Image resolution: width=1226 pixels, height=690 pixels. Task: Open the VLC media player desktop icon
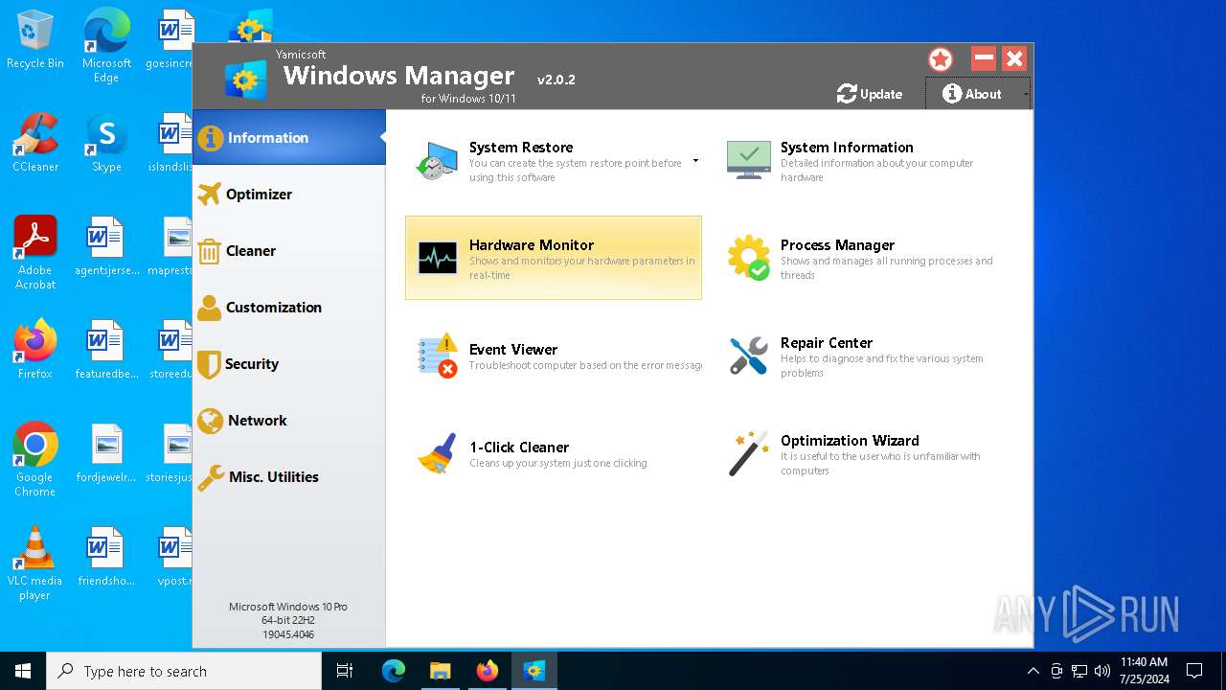[x=35, y=563]
